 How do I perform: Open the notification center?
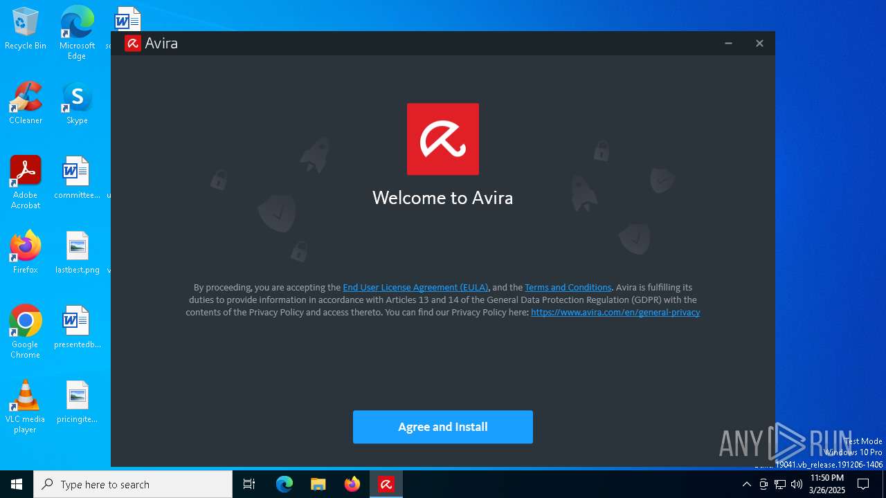tap(863, 484)
